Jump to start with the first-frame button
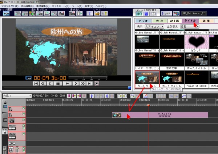The image size is (218, 154). pos(36,84)
